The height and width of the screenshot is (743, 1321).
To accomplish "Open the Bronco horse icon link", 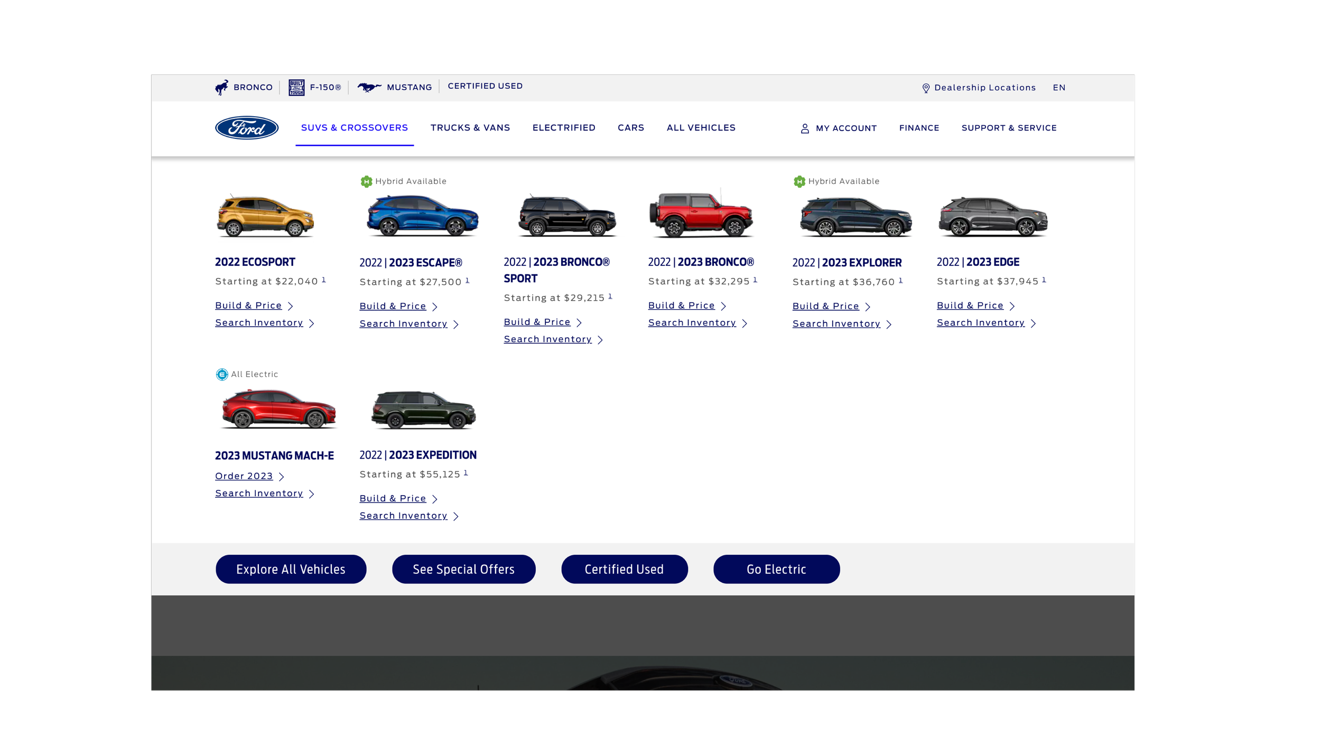I will tap(222, 87).
